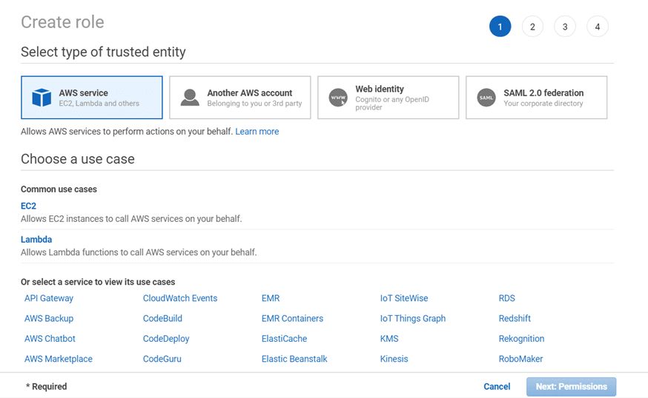Select the EMR service link
648x398 pixels.
pyautogui.click(x=271, y=298)
